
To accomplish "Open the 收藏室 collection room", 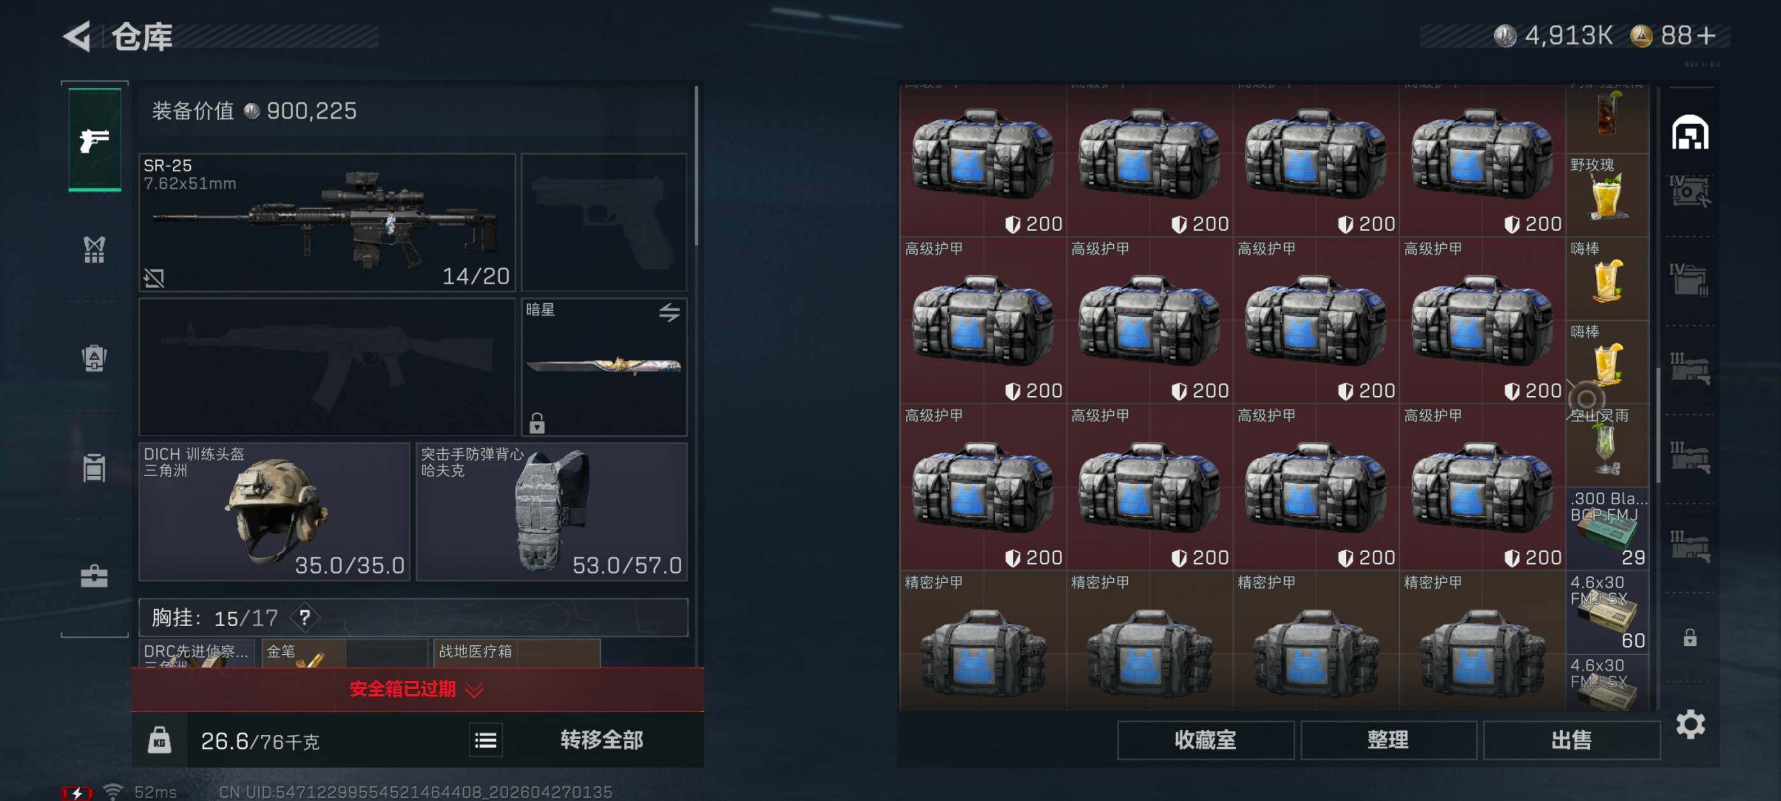I will (x=1205, y=740).
